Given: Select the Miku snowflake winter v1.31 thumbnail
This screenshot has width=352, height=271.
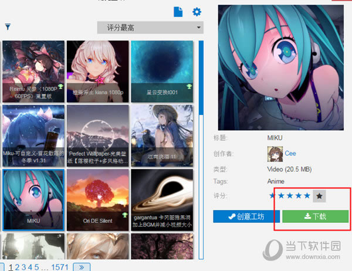Looking at the screenshot, I should pyautogui.click(x=33, y=135).
